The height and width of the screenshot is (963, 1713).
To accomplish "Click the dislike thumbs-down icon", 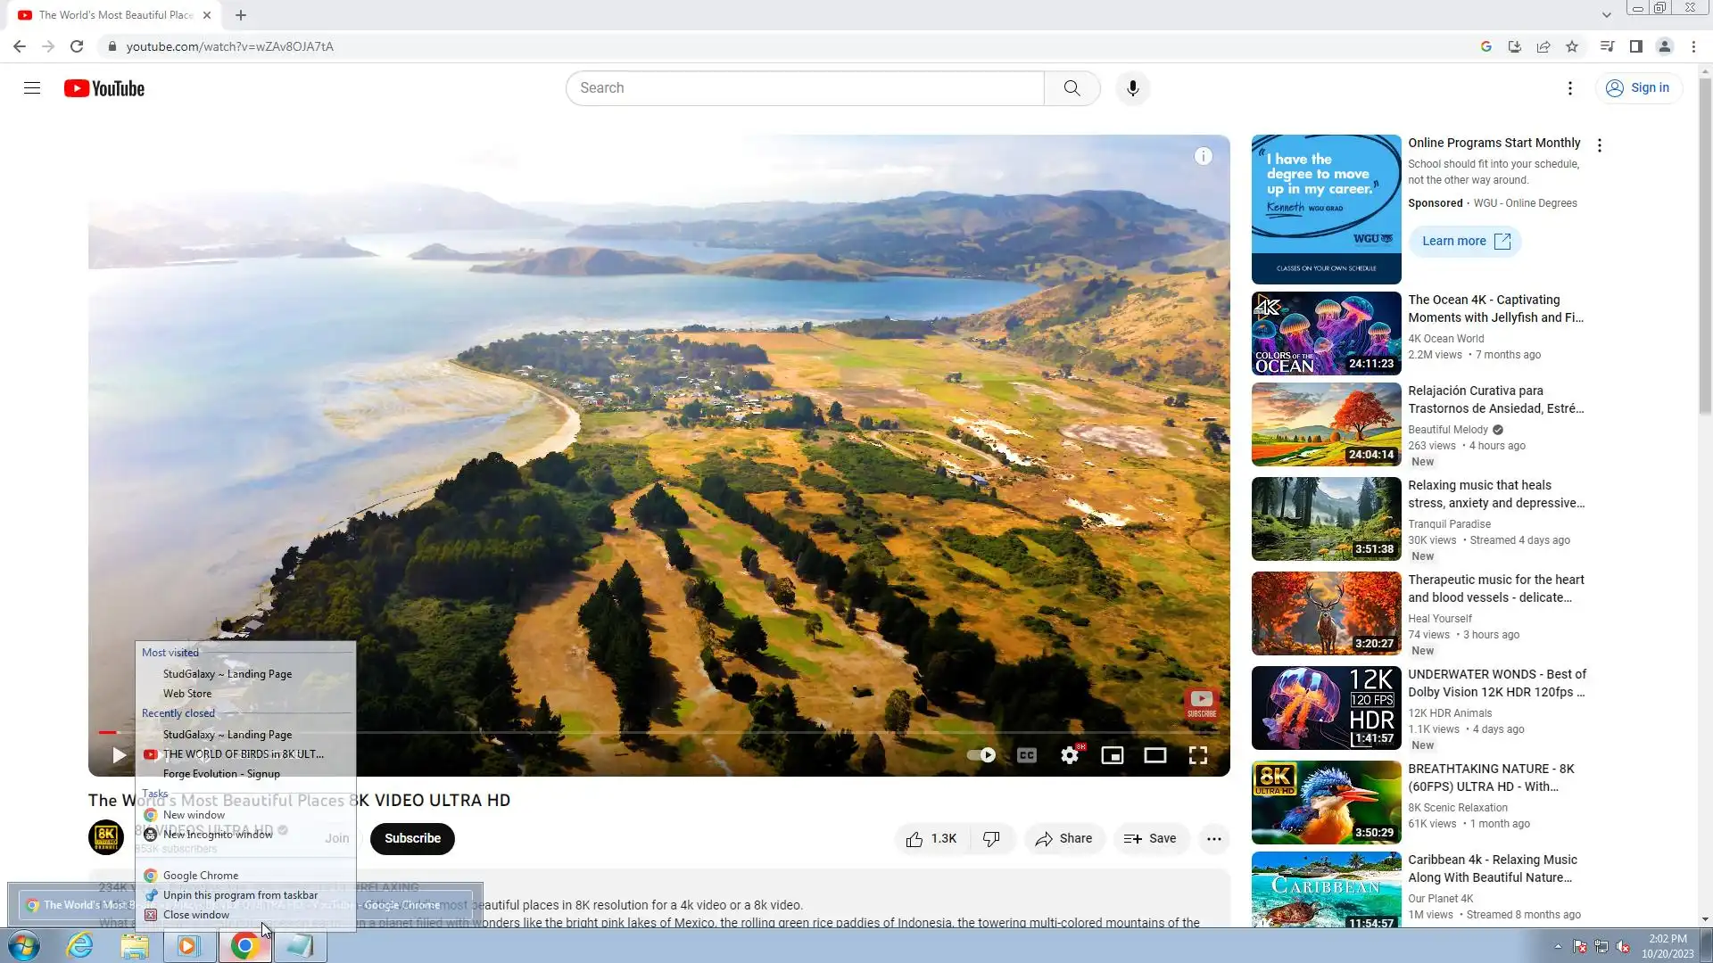I will (991, 838).
